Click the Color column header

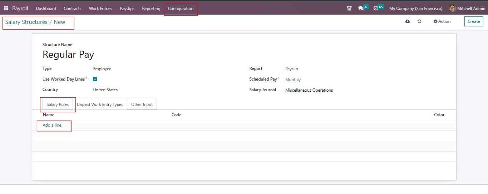(x=439, y=115)
